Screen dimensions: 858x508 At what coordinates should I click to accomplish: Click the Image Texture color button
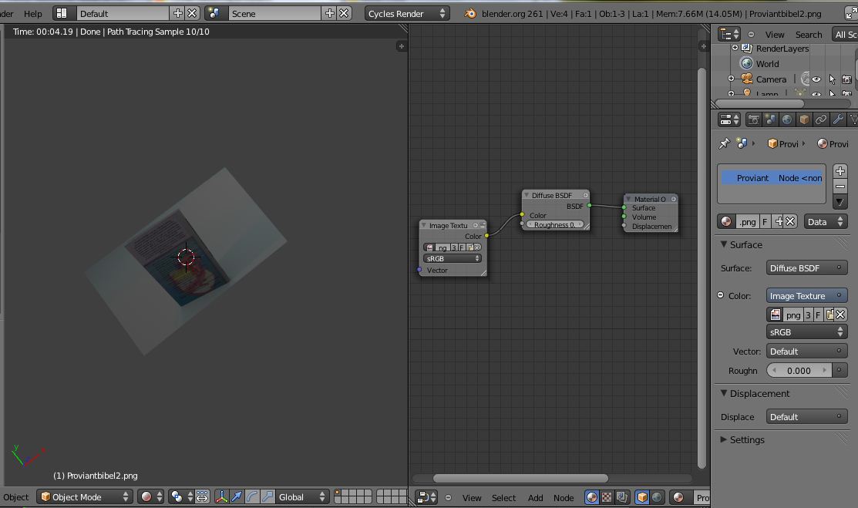(x=806, y=295)
